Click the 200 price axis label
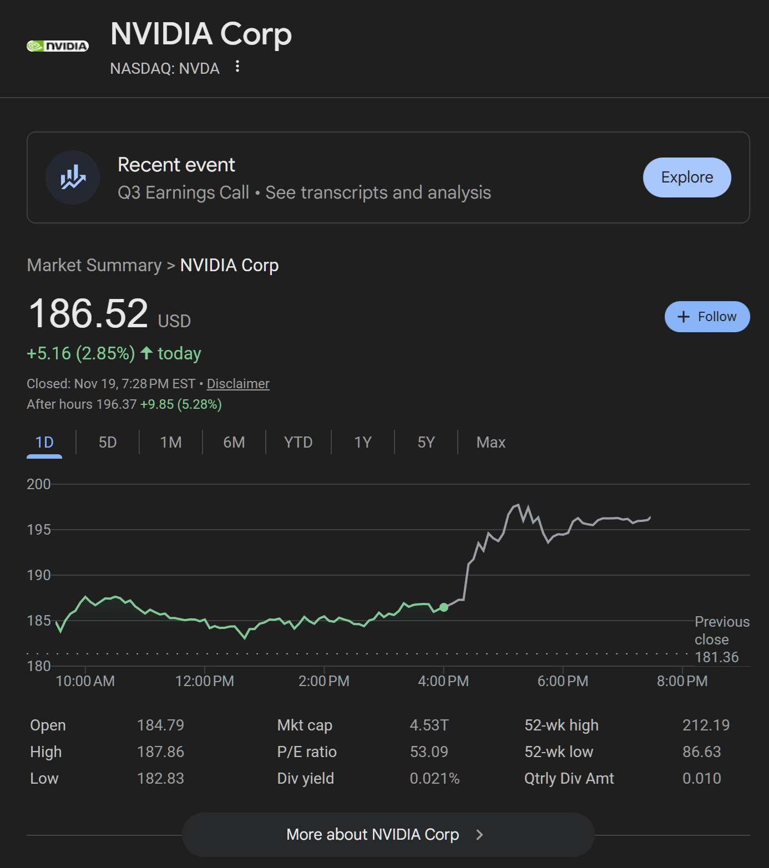The width and height of the screenshot is (769, 868). tap(39, 484)
